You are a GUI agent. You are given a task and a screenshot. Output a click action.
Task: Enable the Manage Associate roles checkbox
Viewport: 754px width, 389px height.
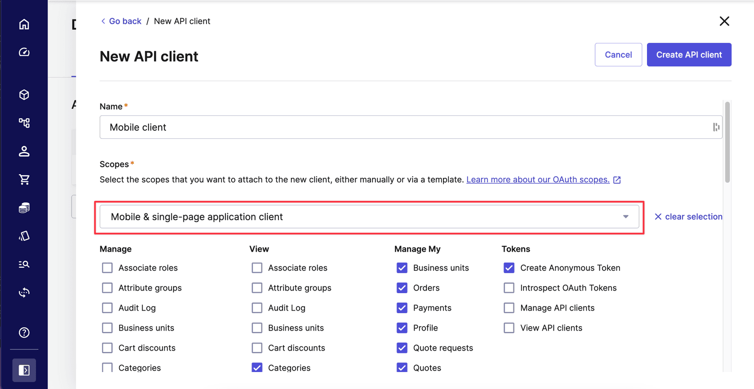coord(107,268)
